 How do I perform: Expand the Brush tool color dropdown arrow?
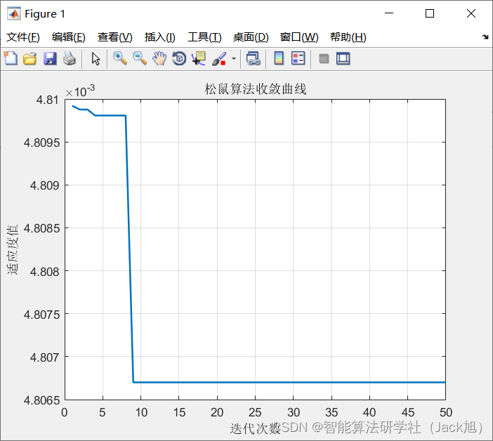click(x=234, y=58)
